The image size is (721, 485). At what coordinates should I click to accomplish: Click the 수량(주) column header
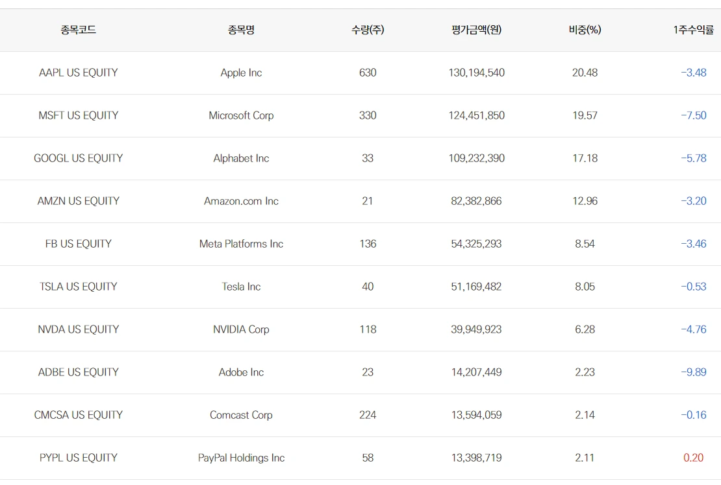pos(368,30)
